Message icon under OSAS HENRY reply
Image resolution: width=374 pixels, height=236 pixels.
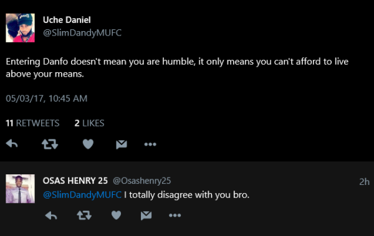(146, 215)
